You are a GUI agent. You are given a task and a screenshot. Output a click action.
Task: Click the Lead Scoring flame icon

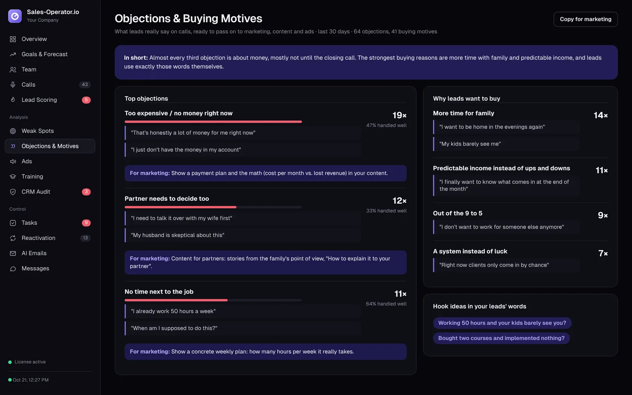[13, 100]
